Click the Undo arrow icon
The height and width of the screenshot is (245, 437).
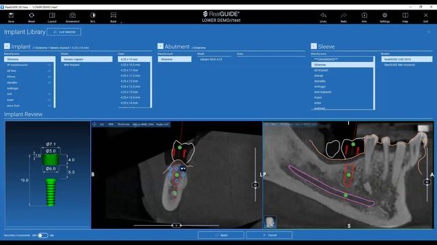click(x=323, y=15)
